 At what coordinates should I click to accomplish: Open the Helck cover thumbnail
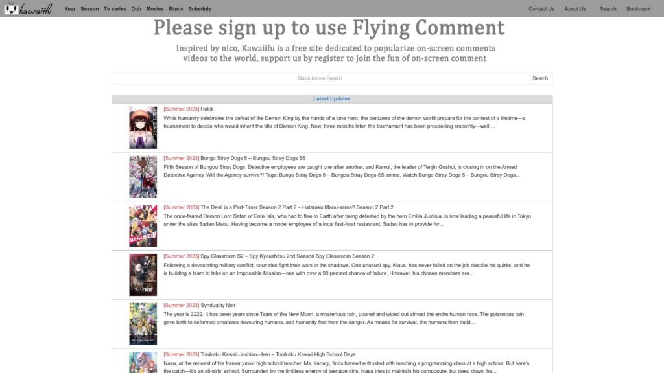[x=143, y=128]
